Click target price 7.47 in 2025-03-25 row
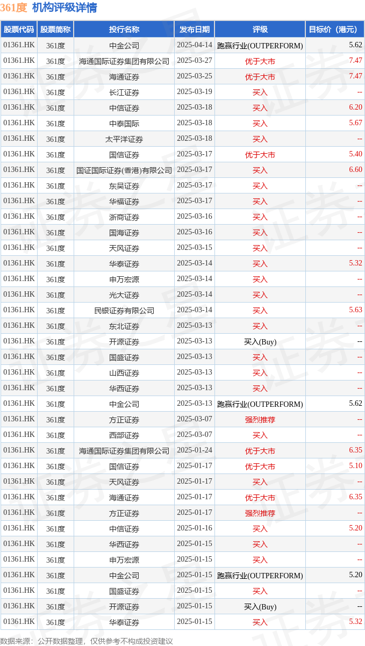 tap(355, 76)
